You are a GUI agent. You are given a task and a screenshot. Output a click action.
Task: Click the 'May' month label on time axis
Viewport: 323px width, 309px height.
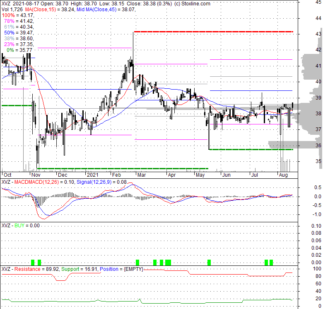click(x=200, y=175)
